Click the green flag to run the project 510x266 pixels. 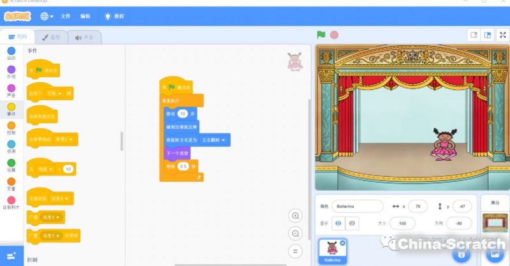[x=321, y=35]
